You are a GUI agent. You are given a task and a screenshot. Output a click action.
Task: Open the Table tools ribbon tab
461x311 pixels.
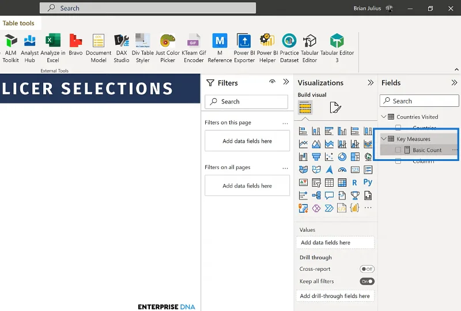(x=18, y=23)
